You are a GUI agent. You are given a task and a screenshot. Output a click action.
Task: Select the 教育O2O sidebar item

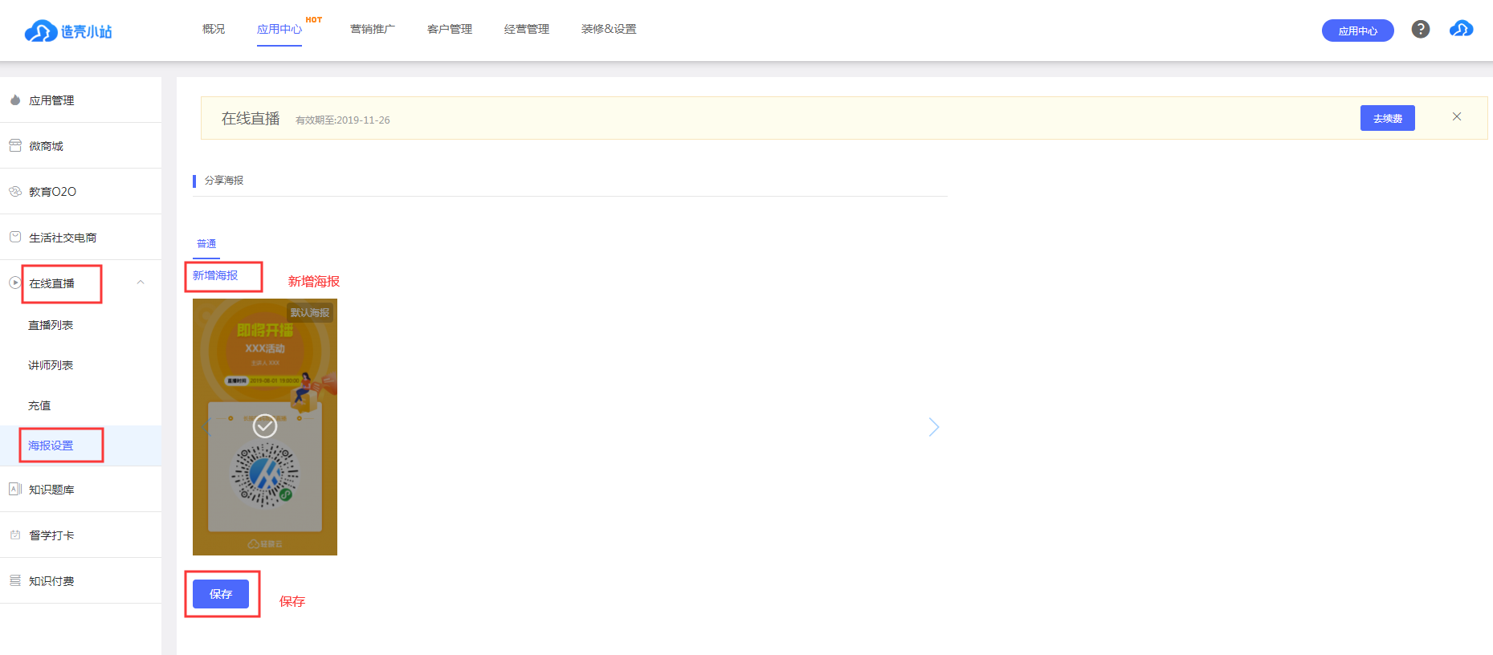80,191
